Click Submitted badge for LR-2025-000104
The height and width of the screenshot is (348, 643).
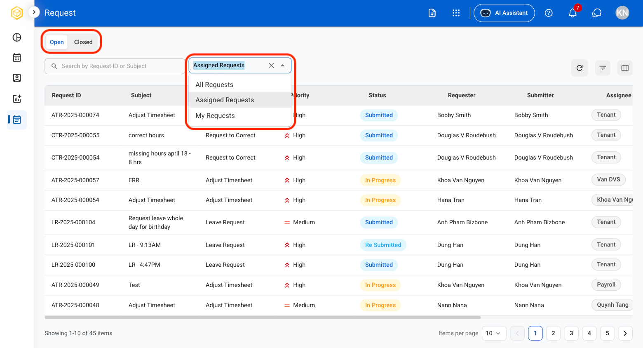click(x=379, y=222)
